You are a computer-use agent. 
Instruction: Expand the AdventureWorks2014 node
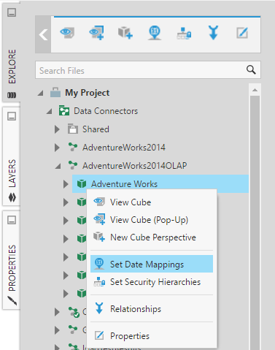point(57,148)
